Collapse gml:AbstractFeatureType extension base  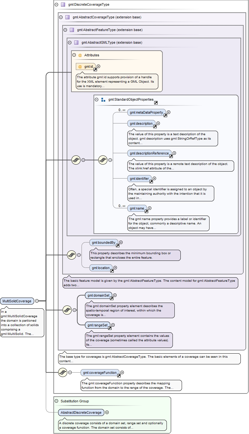pyautogui.click(x=65, y=30)
